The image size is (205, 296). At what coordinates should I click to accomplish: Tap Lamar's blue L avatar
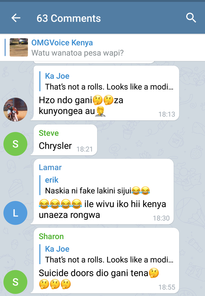click(15, 213)
